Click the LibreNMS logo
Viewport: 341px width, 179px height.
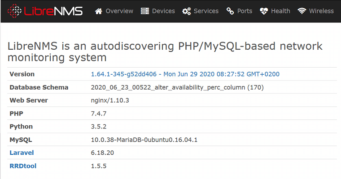coord(45,11)
